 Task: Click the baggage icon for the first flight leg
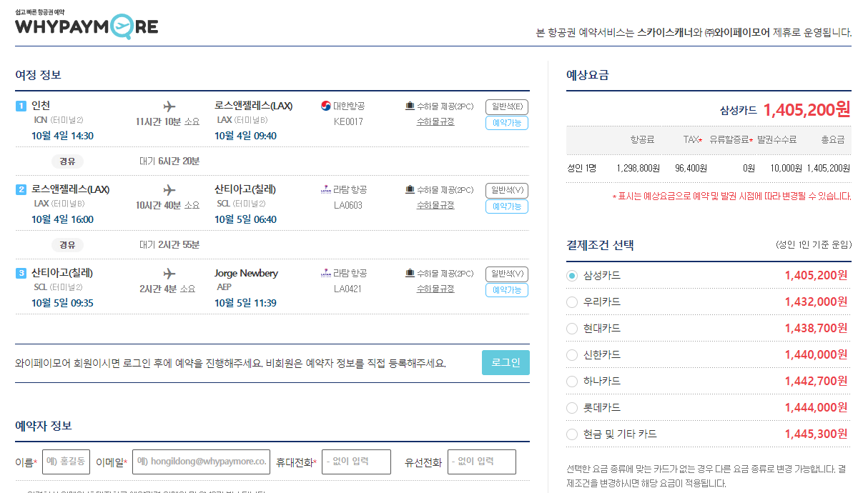pos(409,106)
